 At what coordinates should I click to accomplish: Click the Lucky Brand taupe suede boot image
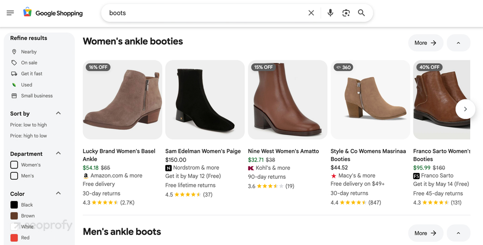122,100
